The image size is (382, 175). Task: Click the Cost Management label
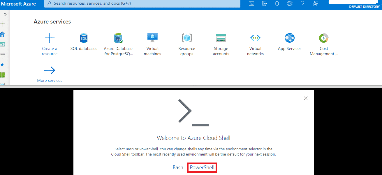coord(324,51)
